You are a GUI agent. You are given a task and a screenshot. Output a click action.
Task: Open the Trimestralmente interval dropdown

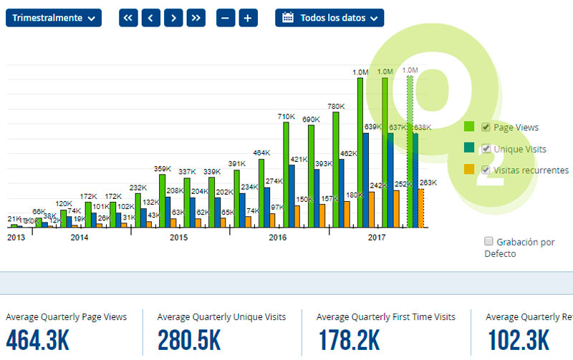[x=54, y=18]
